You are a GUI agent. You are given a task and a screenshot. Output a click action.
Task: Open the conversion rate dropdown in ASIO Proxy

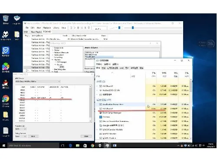coord(21,129)
